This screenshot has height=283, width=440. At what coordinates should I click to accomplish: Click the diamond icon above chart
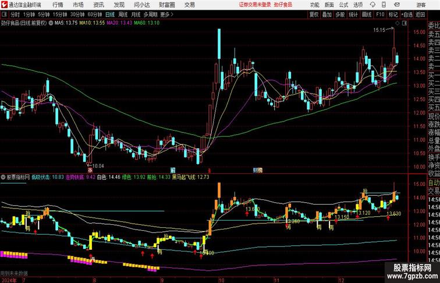point(398,23)
